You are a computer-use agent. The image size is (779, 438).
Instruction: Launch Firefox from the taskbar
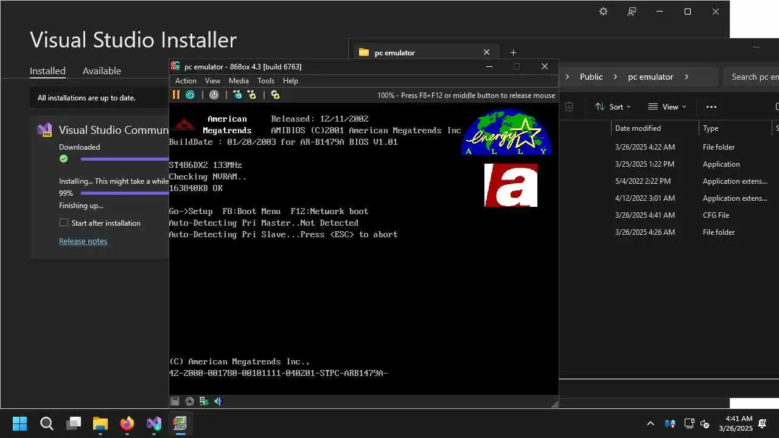(x=127, y=423)
